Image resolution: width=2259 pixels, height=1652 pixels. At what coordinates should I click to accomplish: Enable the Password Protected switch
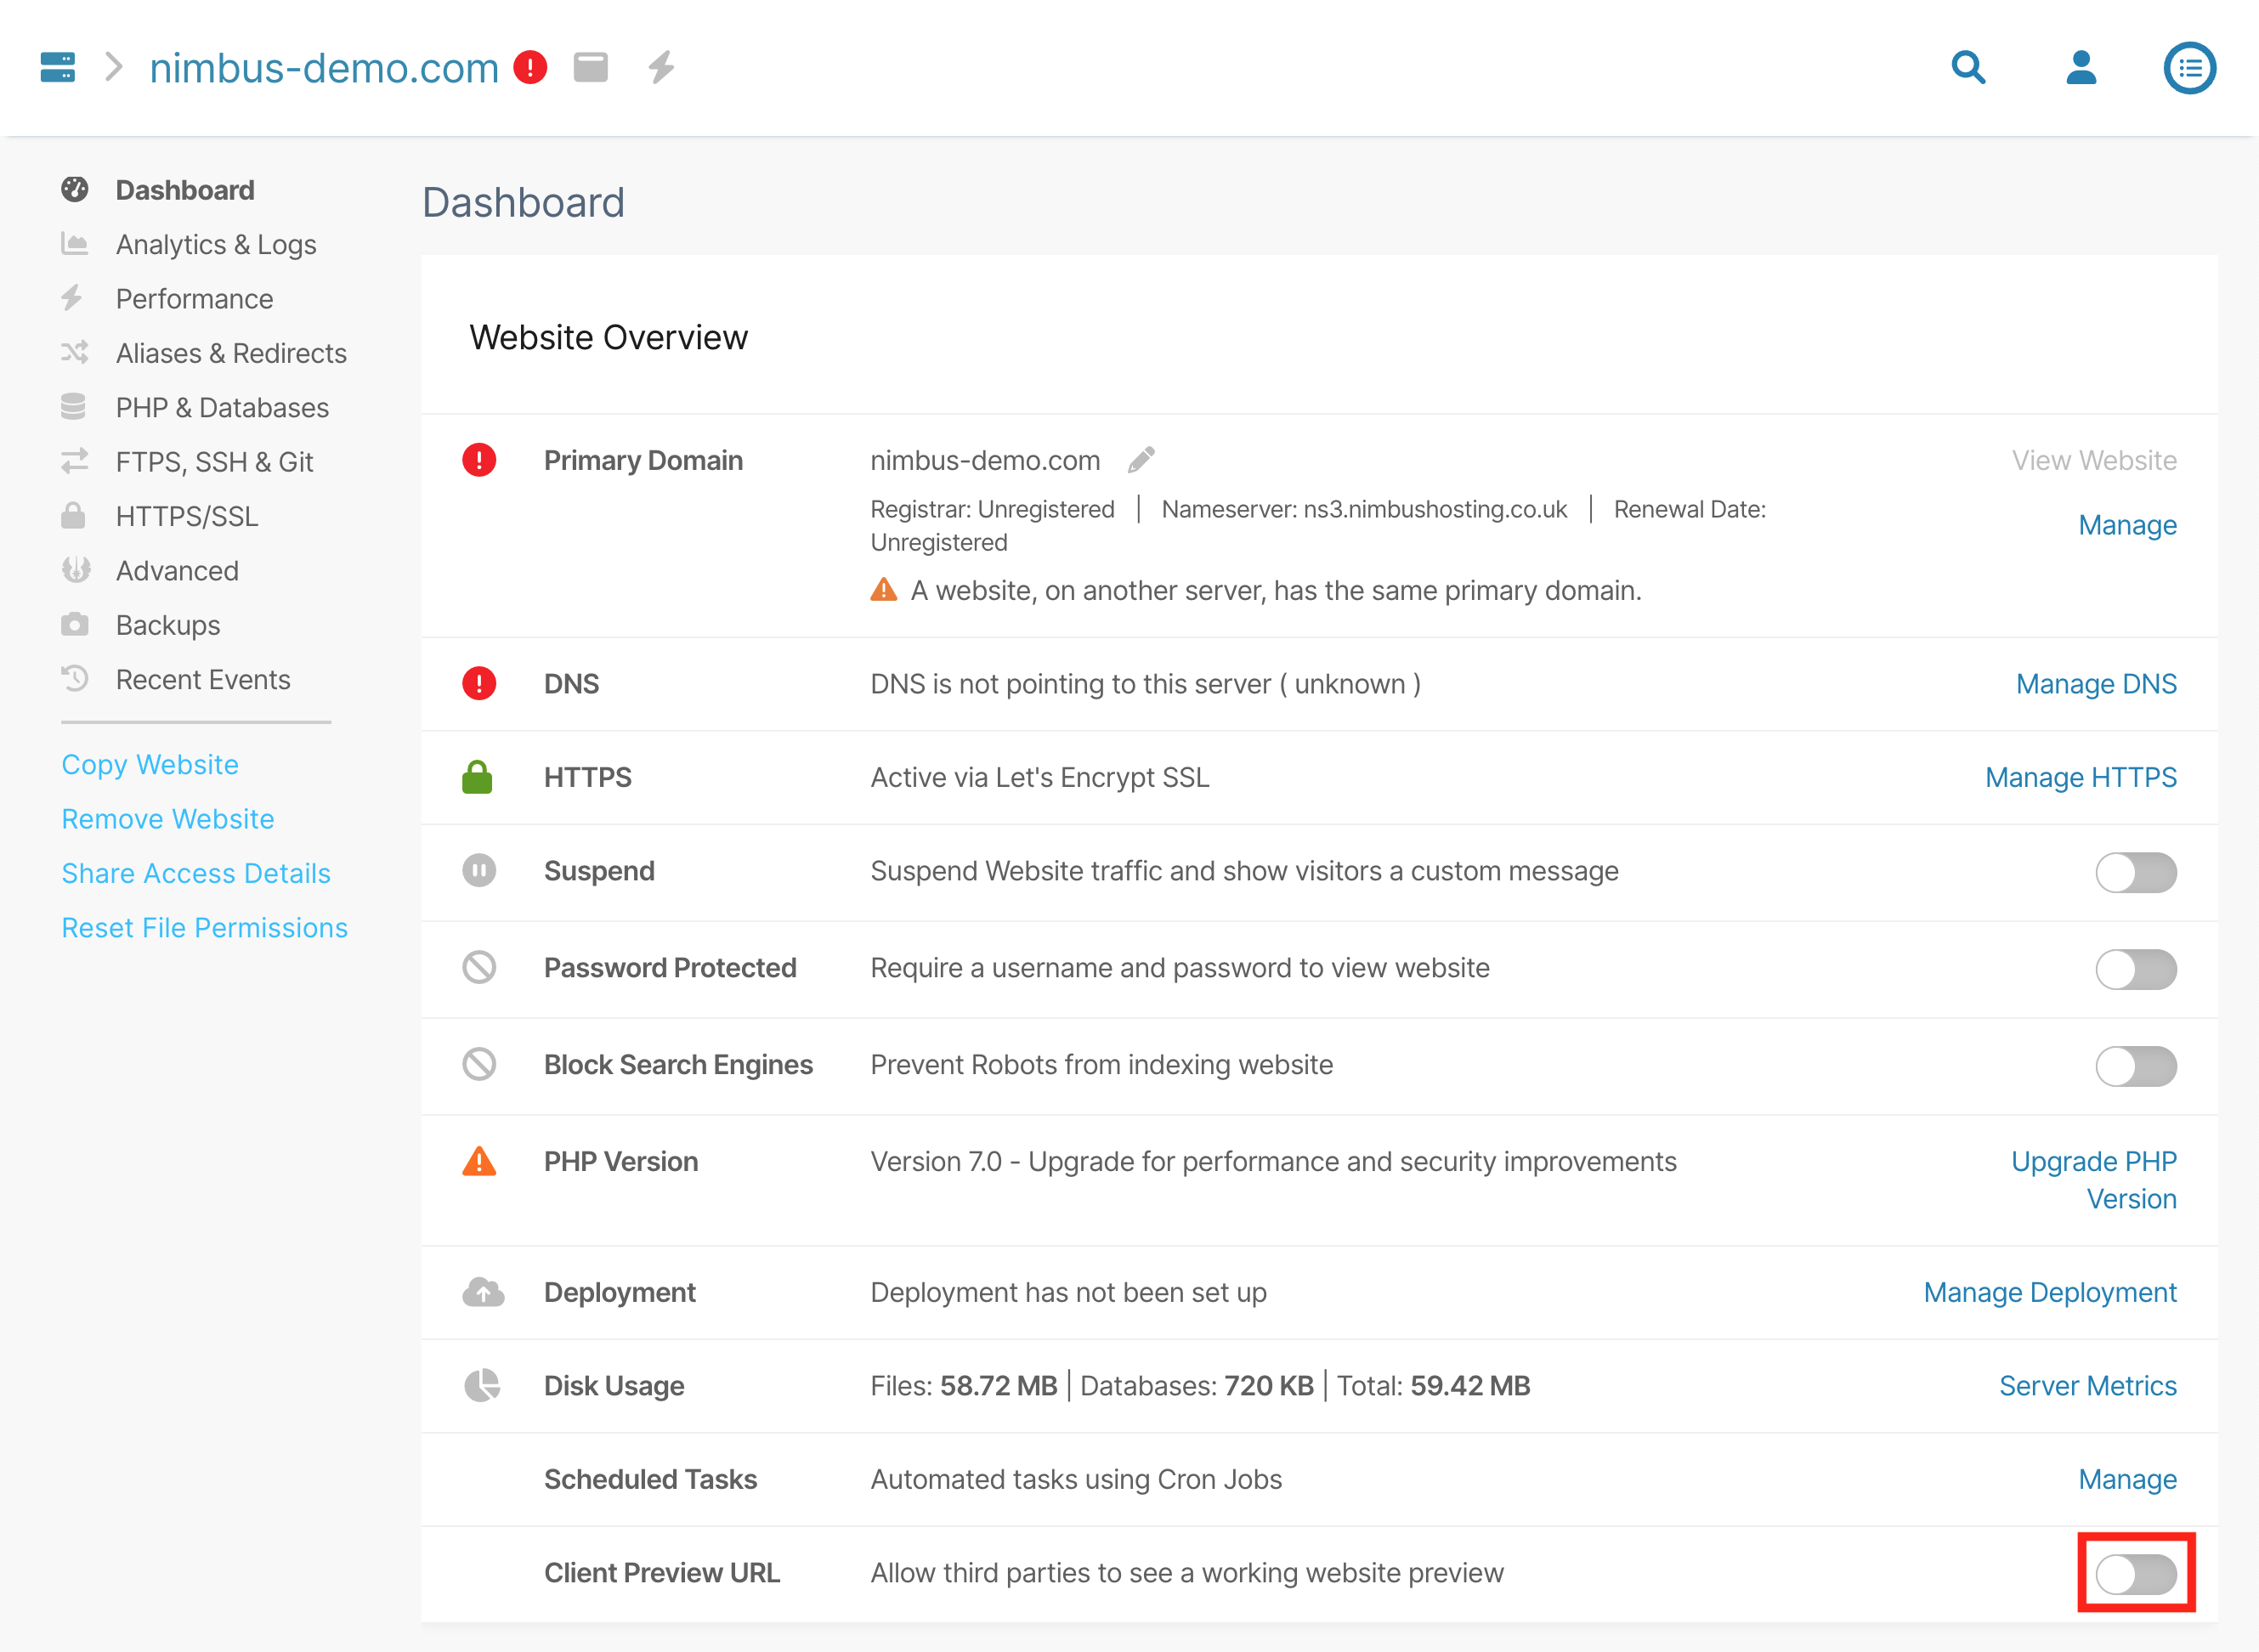[2135, 969]
